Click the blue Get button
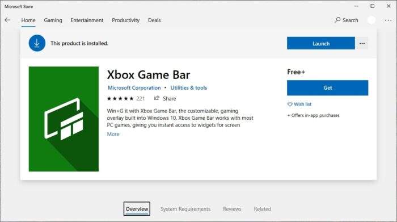This screenshot has height=222, width=397. (327, 87)
